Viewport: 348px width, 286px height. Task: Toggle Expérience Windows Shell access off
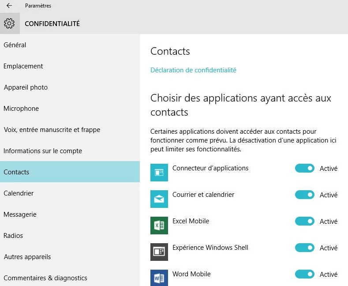(304, 248)
